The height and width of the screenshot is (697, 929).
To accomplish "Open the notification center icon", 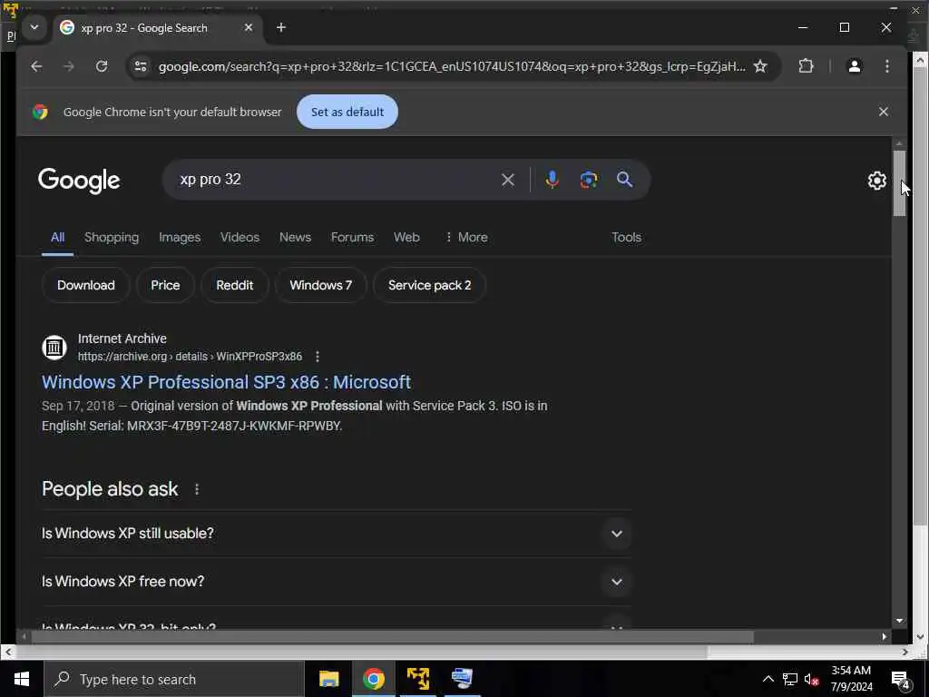I will click(901, 679).
